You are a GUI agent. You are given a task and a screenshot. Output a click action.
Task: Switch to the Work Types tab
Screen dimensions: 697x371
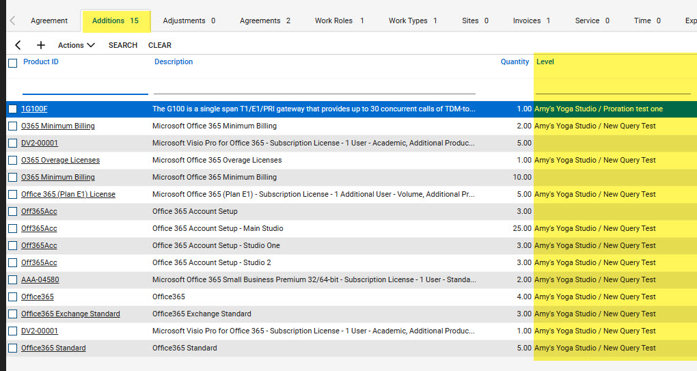point(413,20)
